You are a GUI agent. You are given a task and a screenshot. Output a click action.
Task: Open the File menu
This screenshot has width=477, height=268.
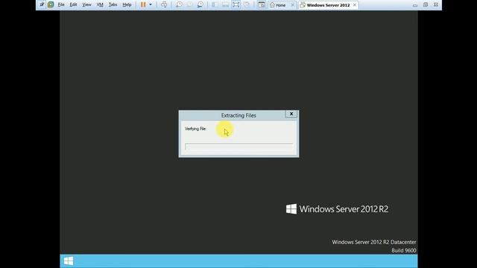61,5
